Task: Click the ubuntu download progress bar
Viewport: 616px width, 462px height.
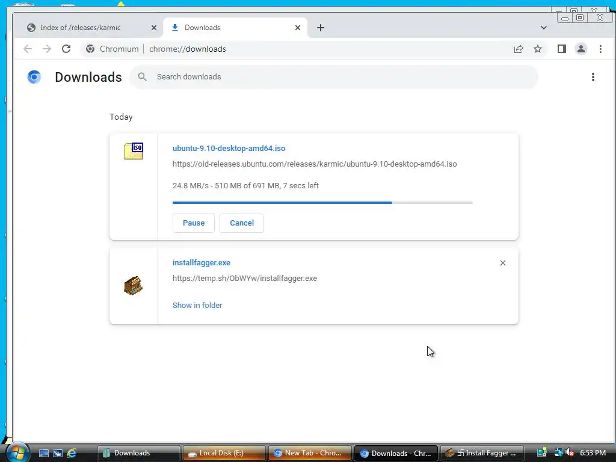Action: pyautogui.click(x=322, y=203)
